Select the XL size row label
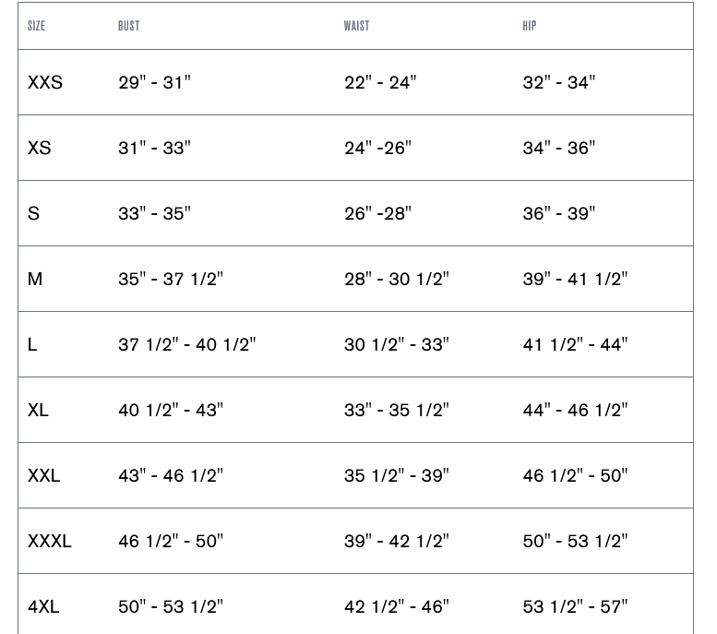The height and width of the screenshot is (634, 717). coord(38,410)
